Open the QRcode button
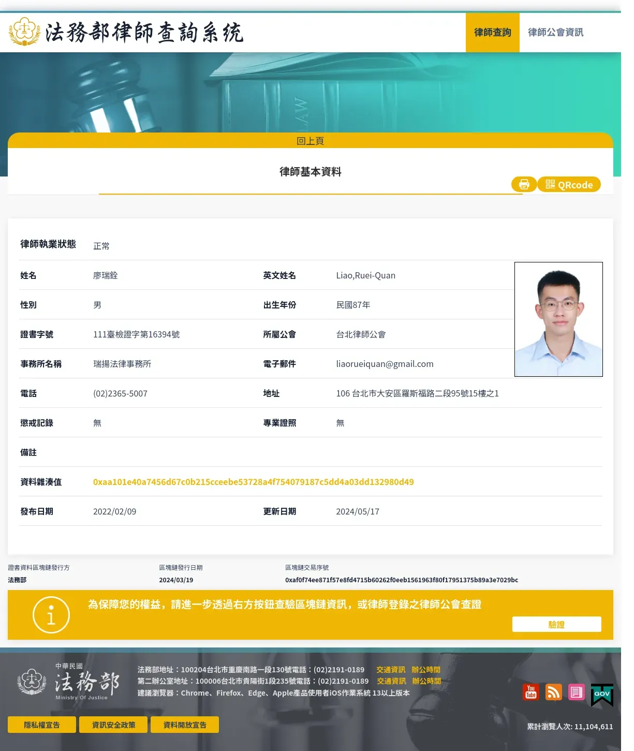634x751 pixels. 569,184
